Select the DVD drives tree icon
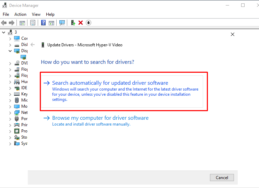 click(17, 63)
